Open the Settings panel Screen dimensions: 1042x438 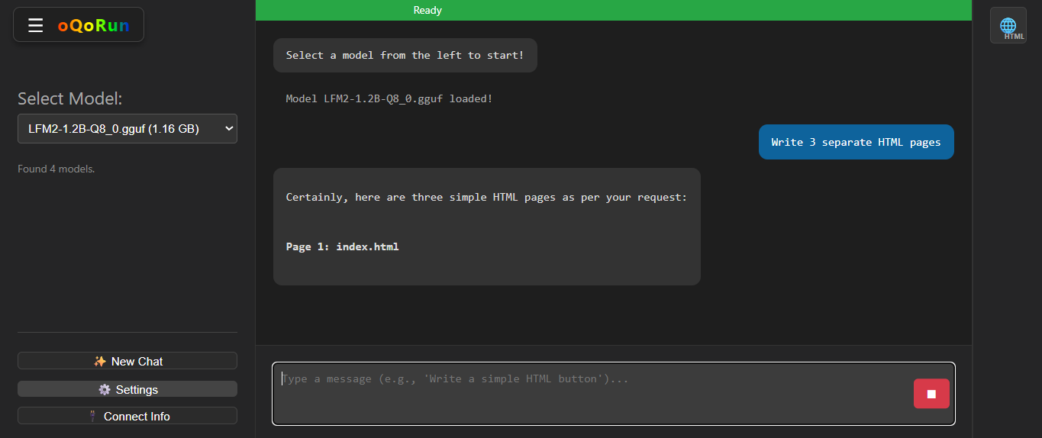click(x=137, y=389)
